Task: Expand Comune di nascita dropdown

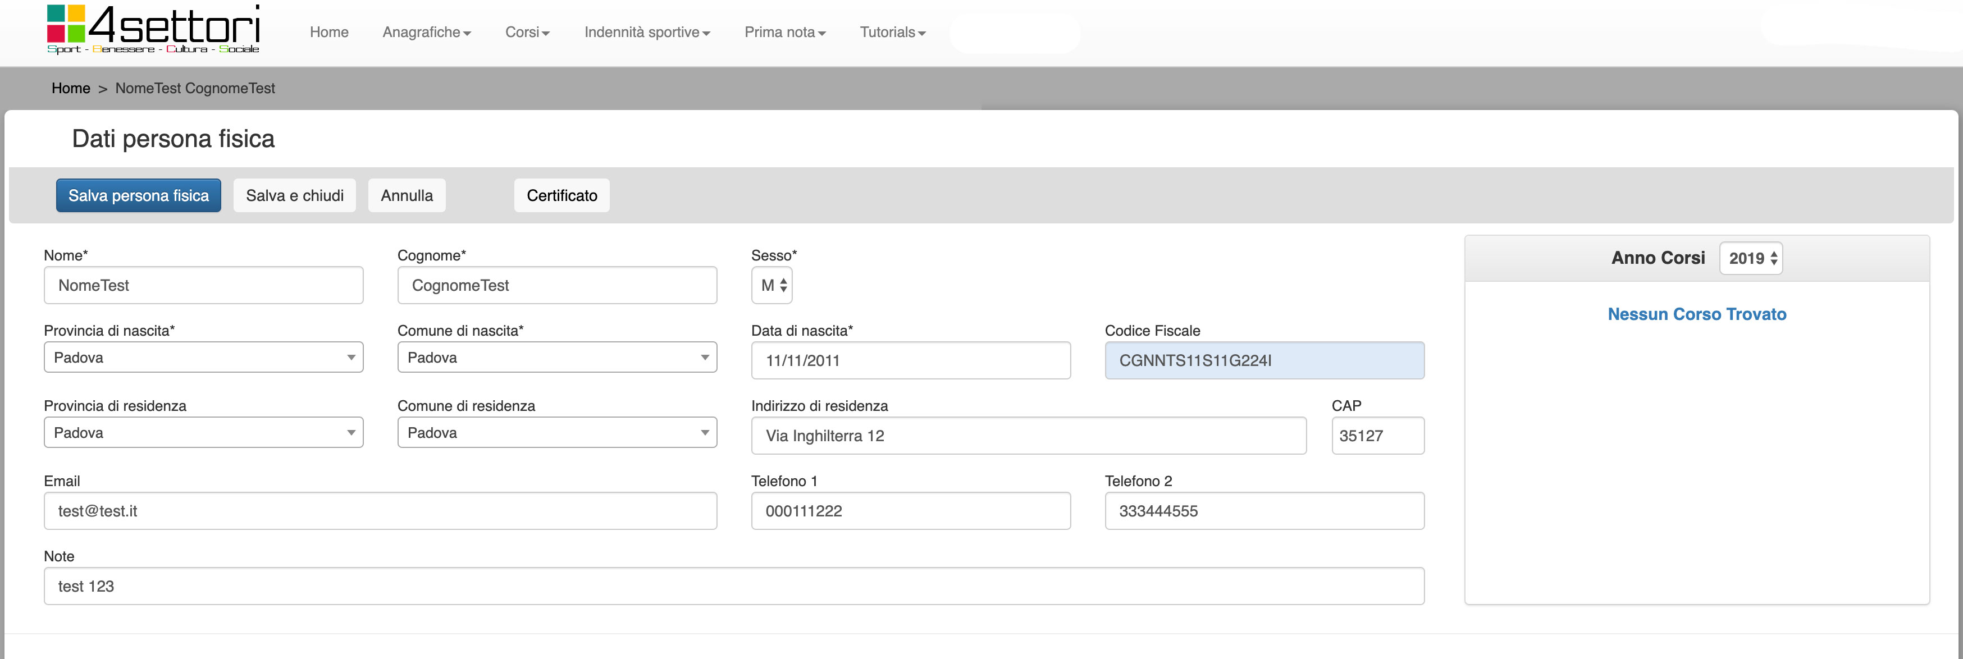Action: (556, 358)
